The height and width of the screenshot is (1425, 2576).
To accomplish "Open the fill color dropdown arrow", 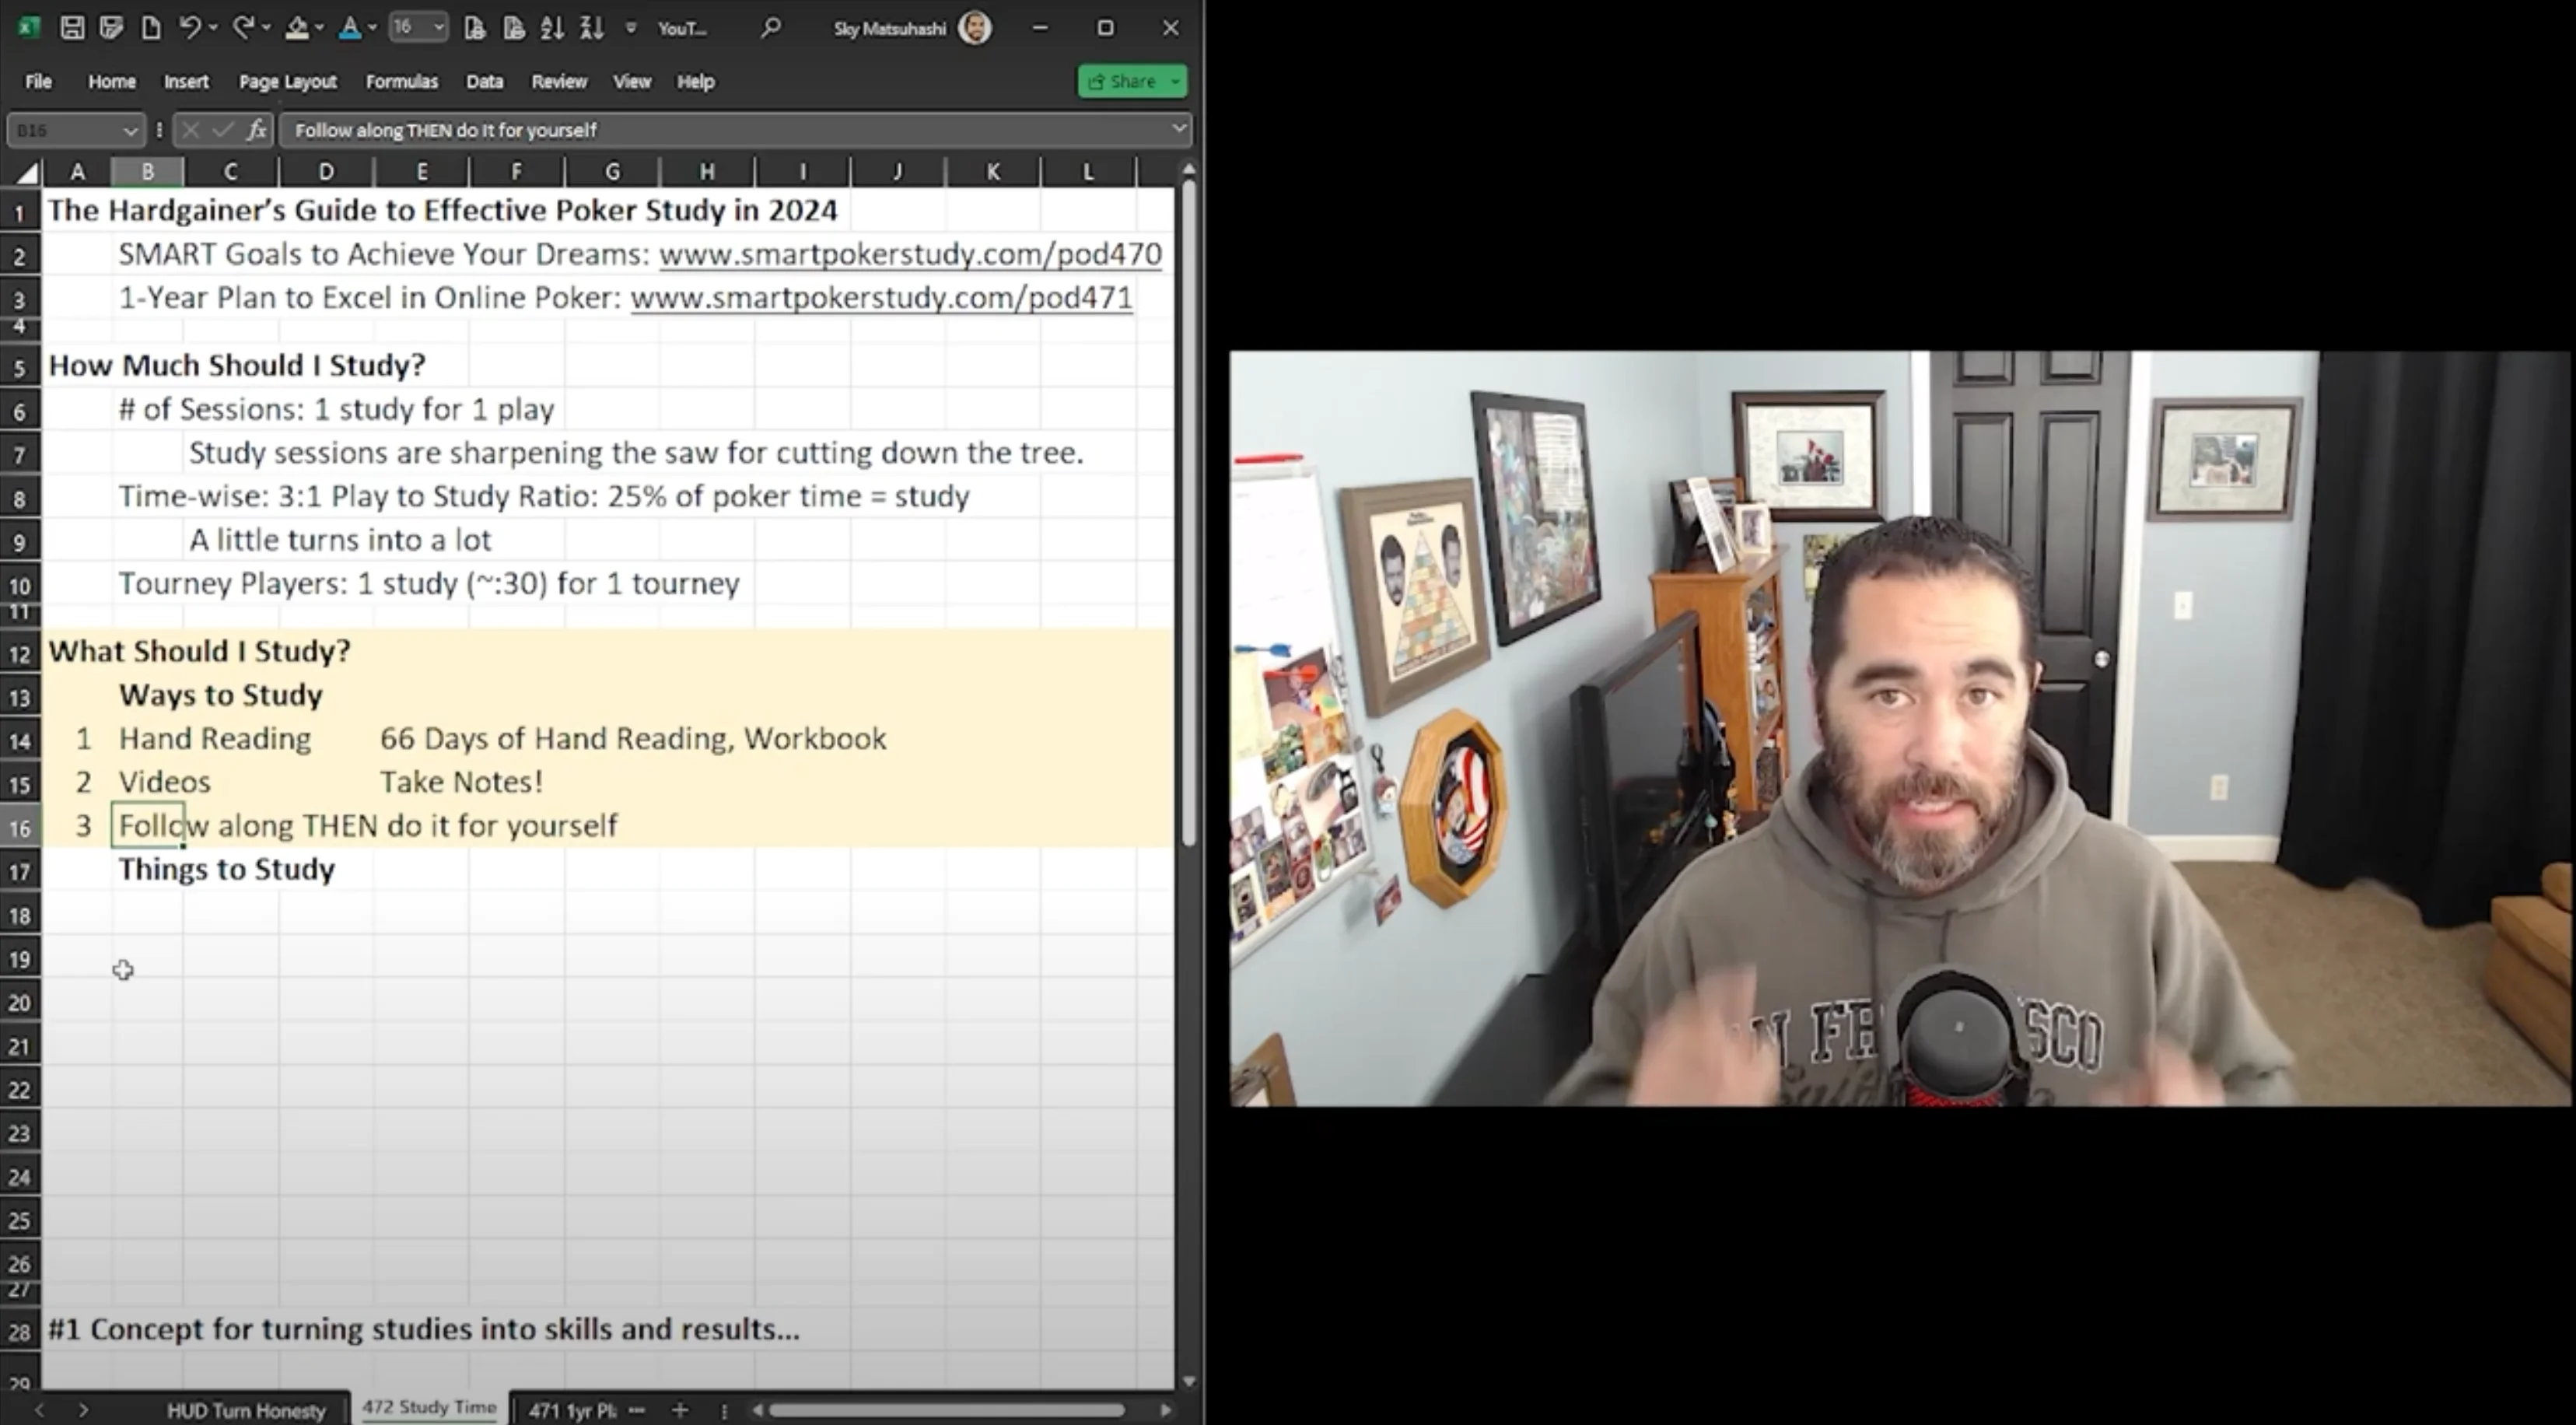I will click(319, 28).
